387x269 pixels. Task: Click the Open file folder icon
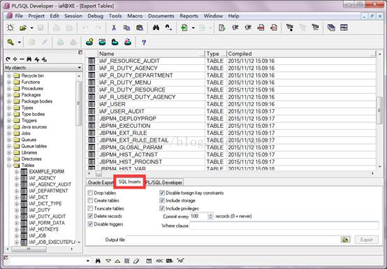coord(23,28)
